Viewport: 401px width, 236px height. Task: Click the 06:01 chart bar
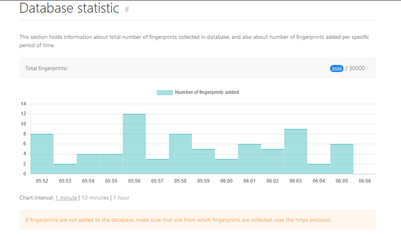coord(249,159)
